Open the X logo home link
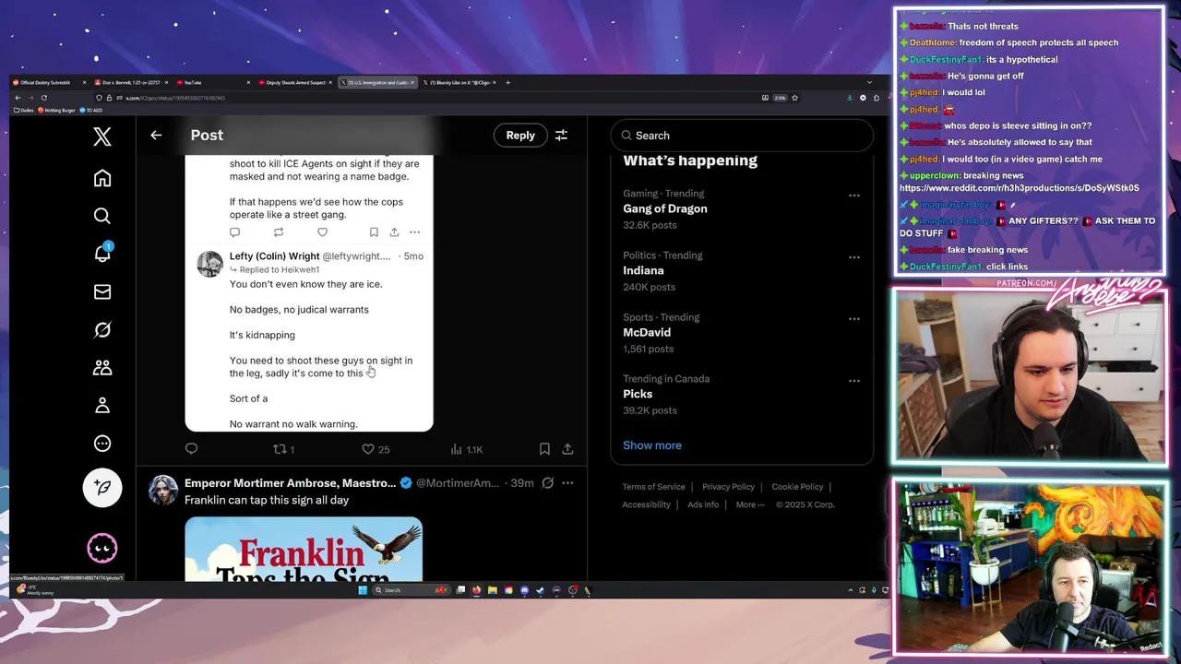 tap(102, 136)
